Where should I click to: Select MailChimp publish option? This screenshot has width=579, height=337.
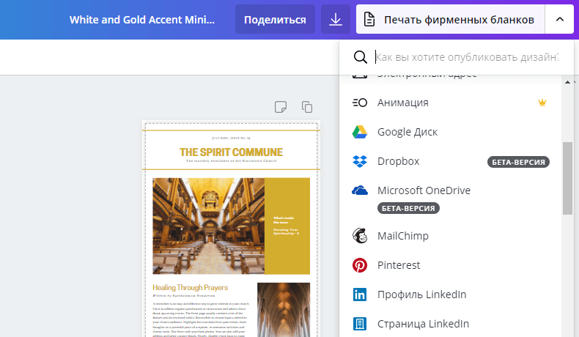450,236
